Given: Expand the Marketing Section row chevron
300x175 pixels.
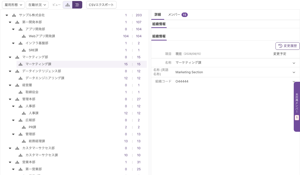Looking at the screenshot, I should [x=294, y=72].
